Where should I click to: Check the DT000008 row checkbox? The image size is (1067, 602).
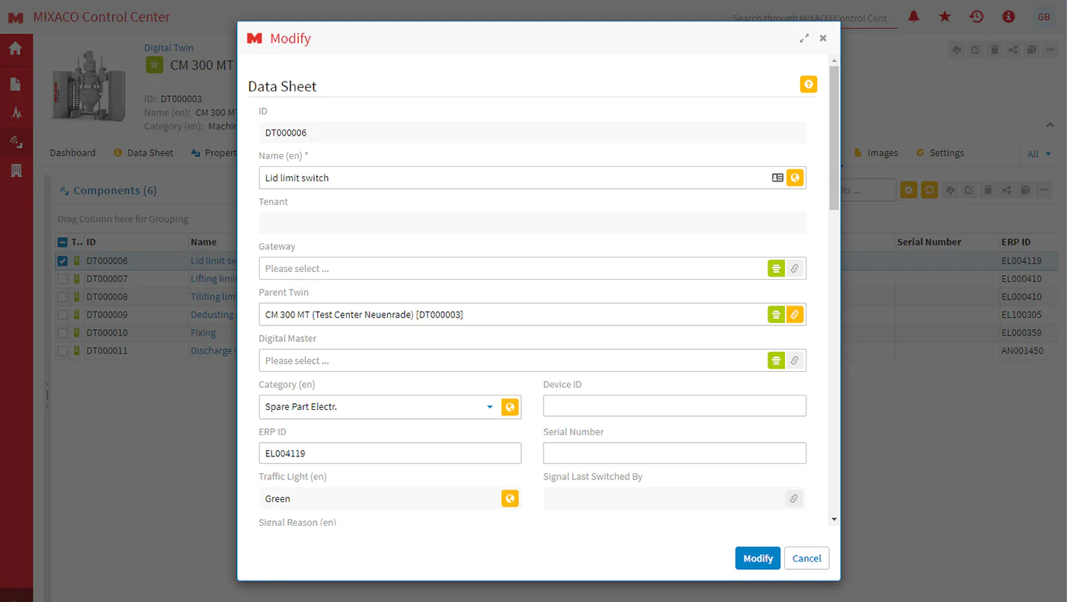click(x=62, y=296)
